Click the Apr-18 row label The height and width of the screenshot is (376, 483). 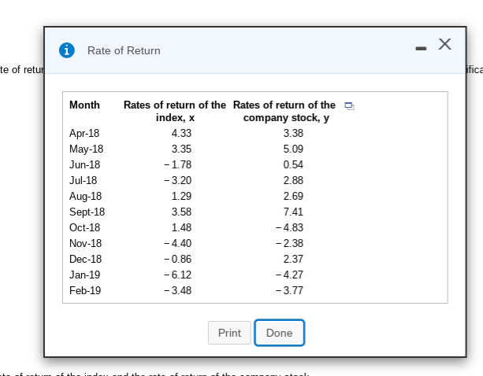click(x=84, y=133)
